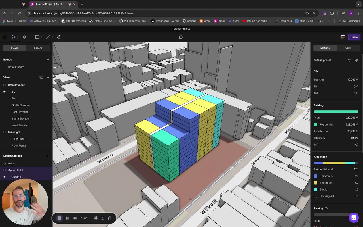Image resolution: width=363 pixels, height=227 pixels.
Task: Select the 3D view radio indicator
Action: (x=5, y=92)
